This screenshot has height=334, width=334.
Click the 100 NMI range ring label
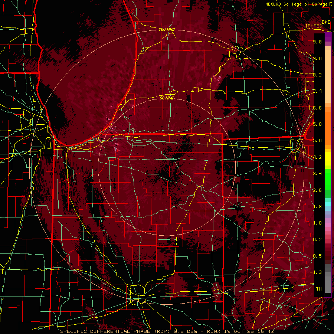tap(167, 29)
